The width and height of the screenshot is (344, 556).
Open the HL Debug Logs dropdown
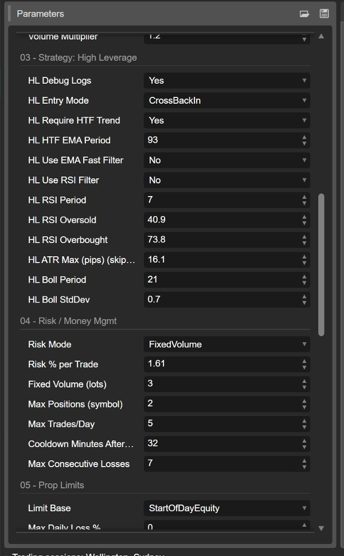[226, 81]
